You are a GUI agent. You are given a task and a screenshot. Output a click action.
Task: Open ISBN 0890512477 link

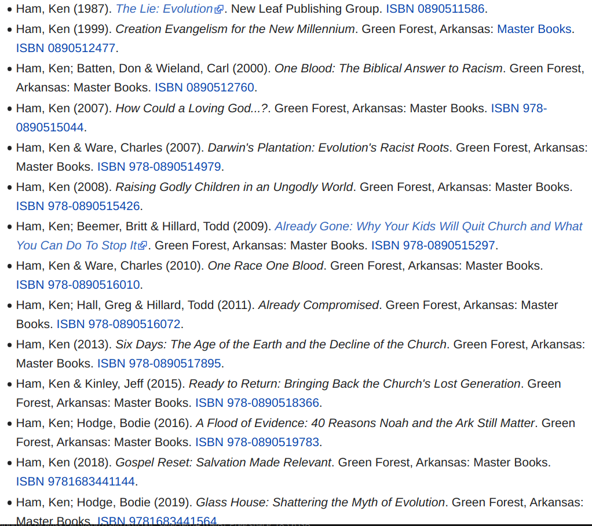click(65, 48)
